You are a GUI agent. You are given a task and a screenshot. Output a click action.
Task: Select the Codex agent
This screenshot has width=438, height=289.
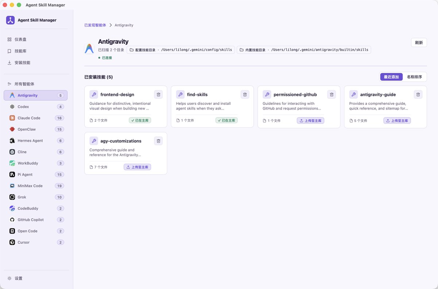[35, 107]
